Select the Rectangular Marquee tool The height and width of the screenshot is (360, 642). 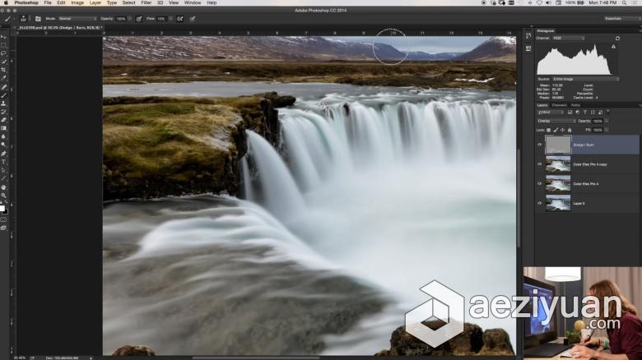click(x=3, y=45)
